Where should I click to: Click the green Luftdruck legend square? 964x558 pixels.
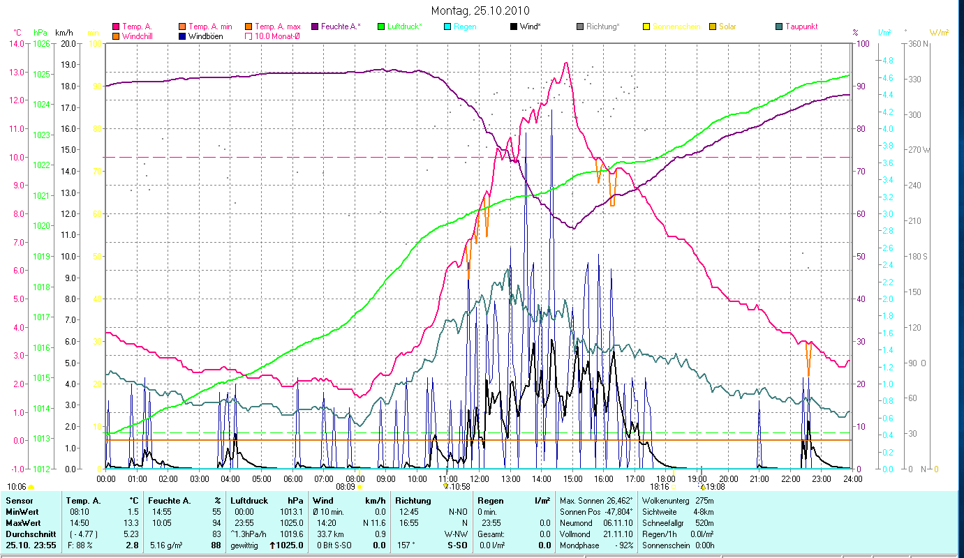[381, 27]
